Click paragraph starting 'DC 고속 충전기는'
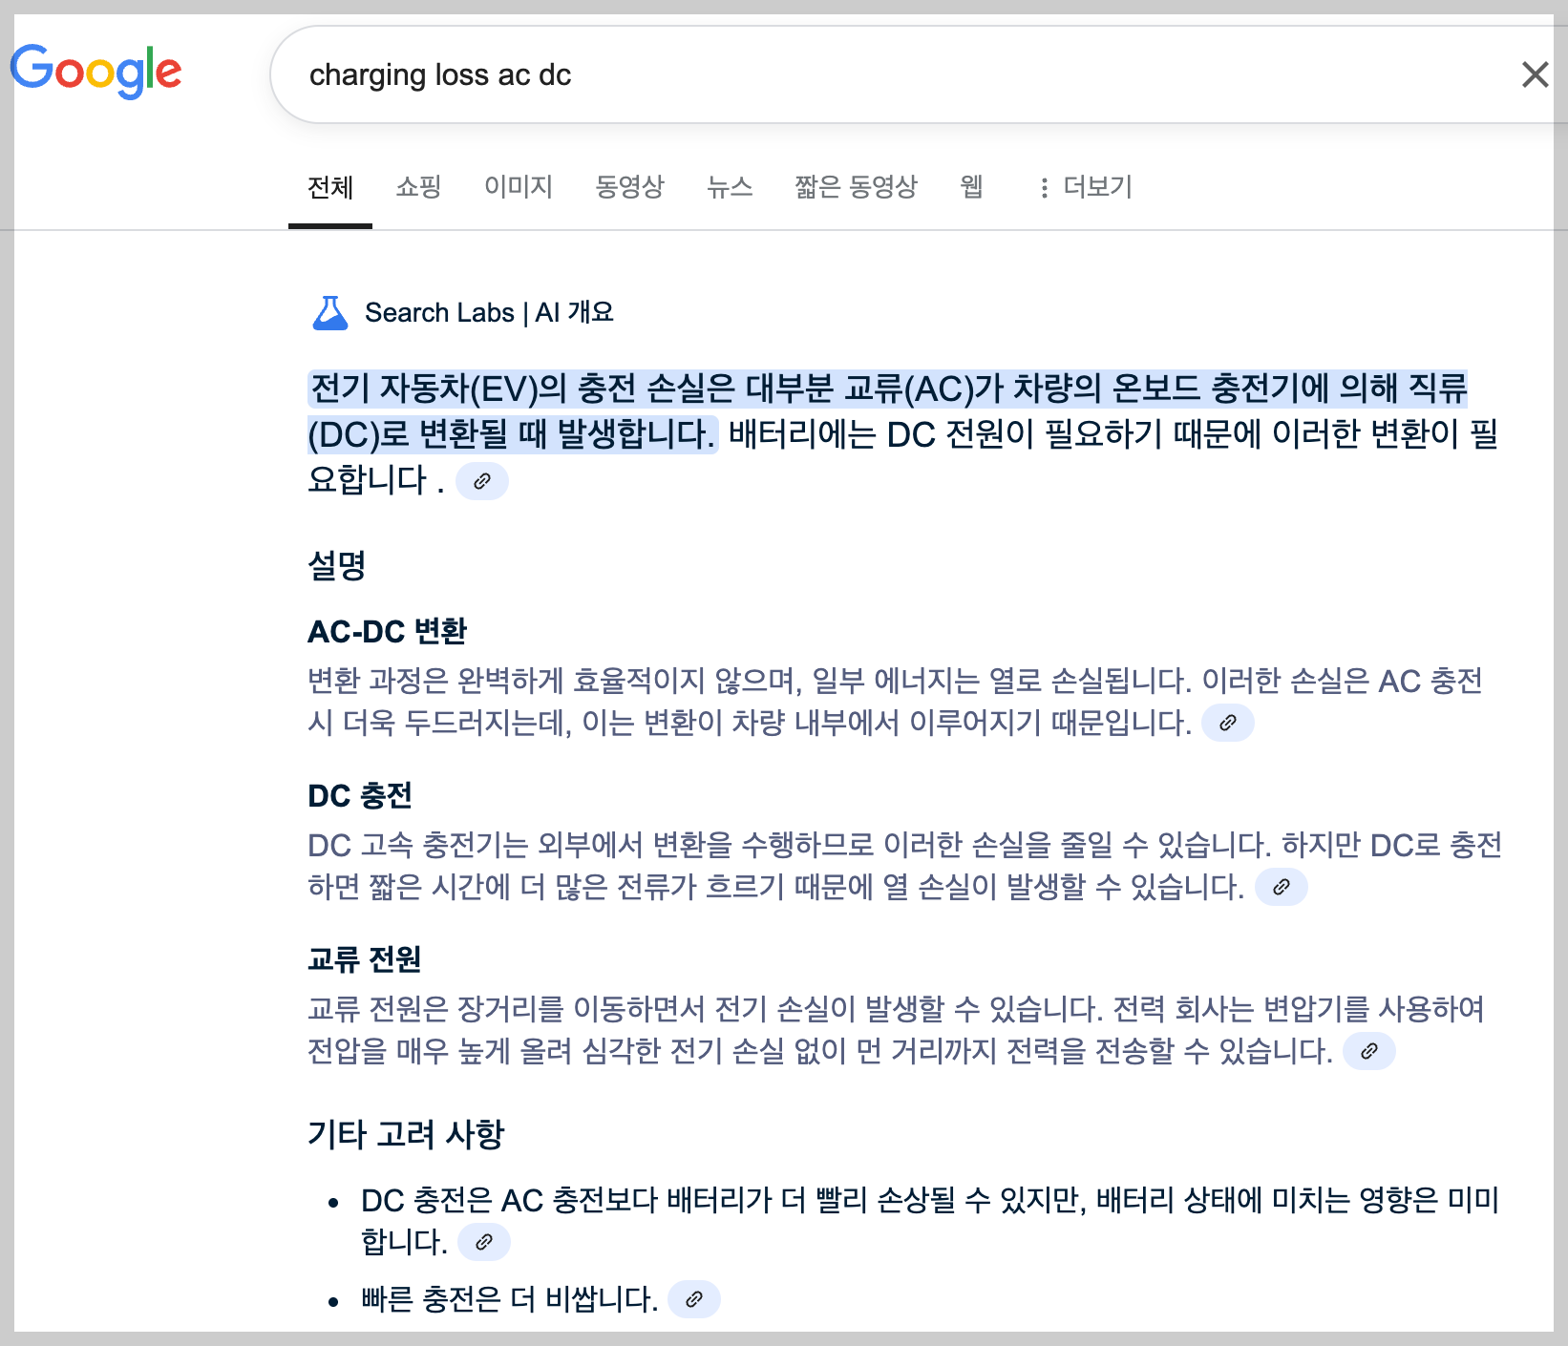The height and width of the screenshot is (1346, 1568). coord(904,866)
